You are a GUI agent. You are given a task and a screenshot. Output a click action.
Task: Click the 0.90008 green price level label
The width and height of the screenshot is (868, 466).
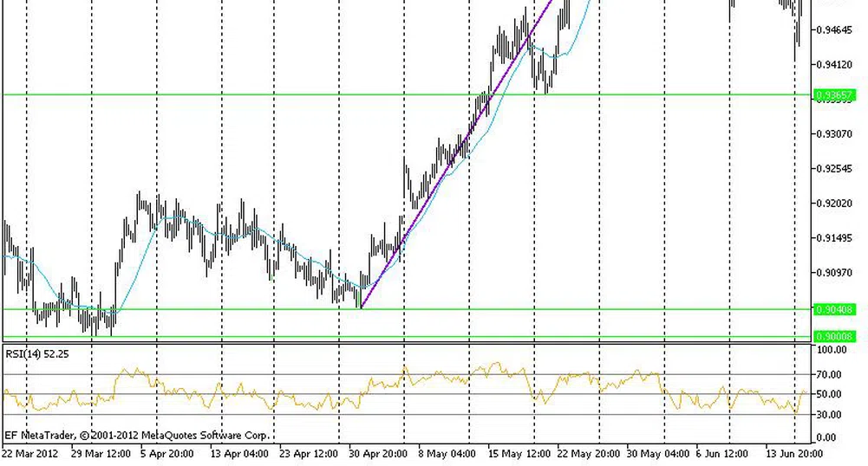click(x=835, y=336)
